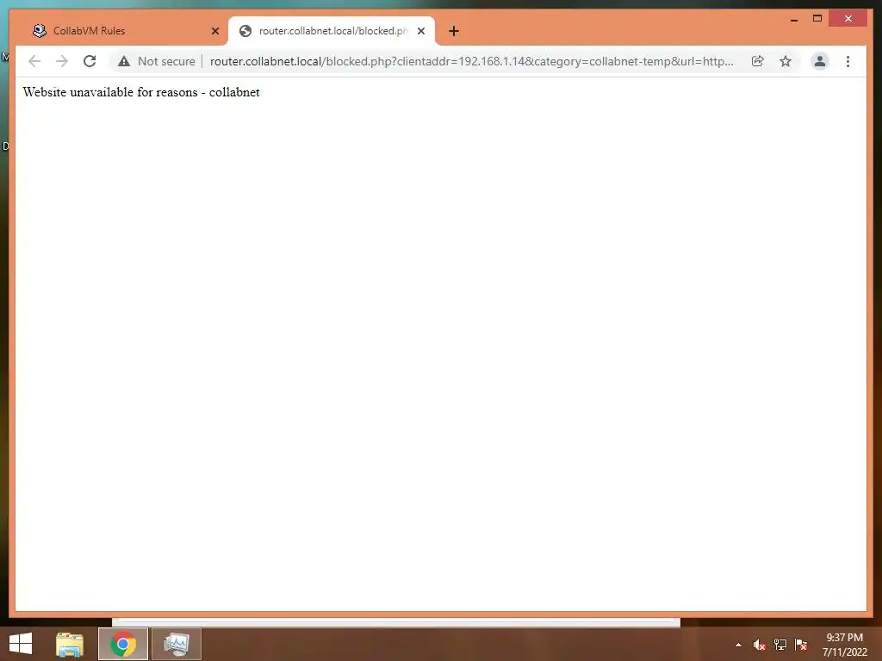882x661 pixels.
Task: Close the router.collabnet.local tab
Action: point(420,31)
